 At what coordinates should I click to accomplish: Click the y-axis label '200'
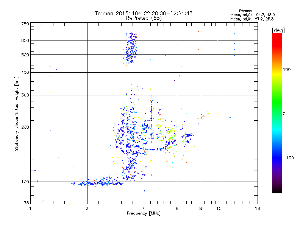coord(25,127)
